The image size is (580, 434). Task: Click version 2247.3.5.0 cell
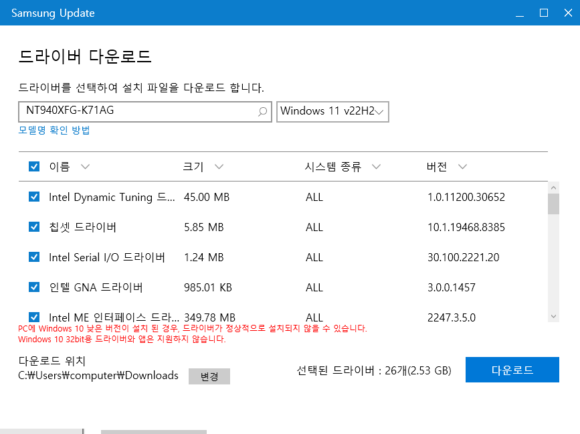(x=452, y=317)
